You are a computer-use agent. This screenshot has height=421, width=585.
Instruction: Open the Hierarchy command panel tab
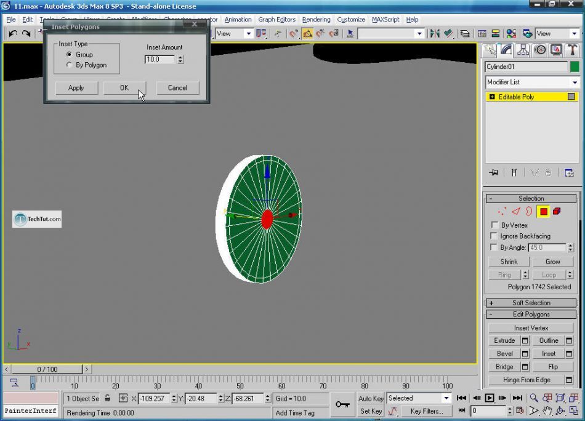pos(523,50)
